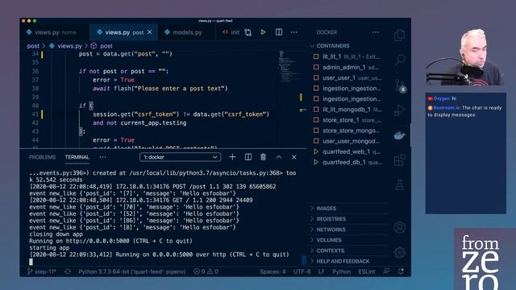The height and width of the screenshot is (290, 516).
Task: Open the terminal selector dropdown 1: docker
Action: (x=180, y=157)
